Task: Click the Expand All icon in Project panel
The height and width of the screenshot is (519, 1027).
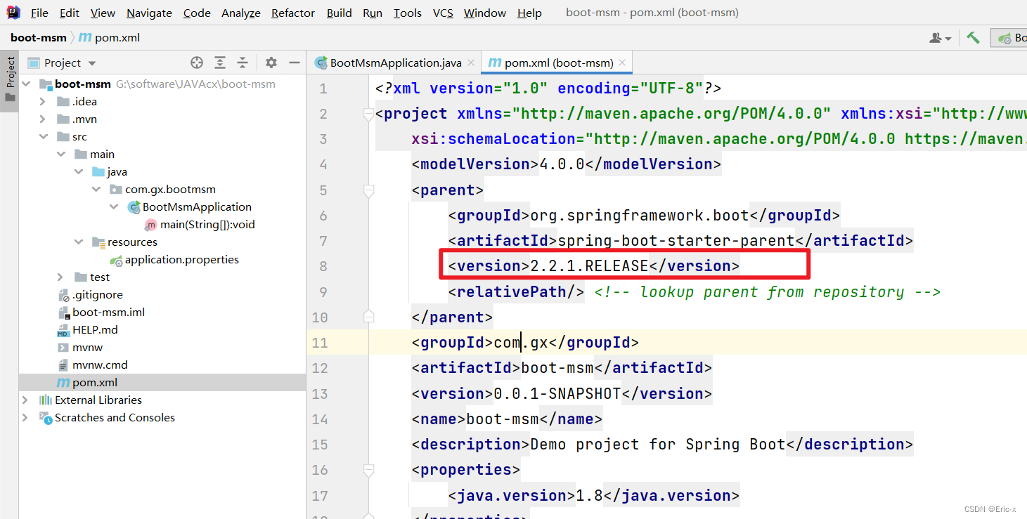Action: point(220,63)
